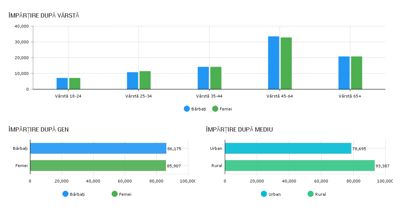Click the green bar for Vârstă 35-44
Viewport: 400px width, 209px height.
[x=216, y=78]
